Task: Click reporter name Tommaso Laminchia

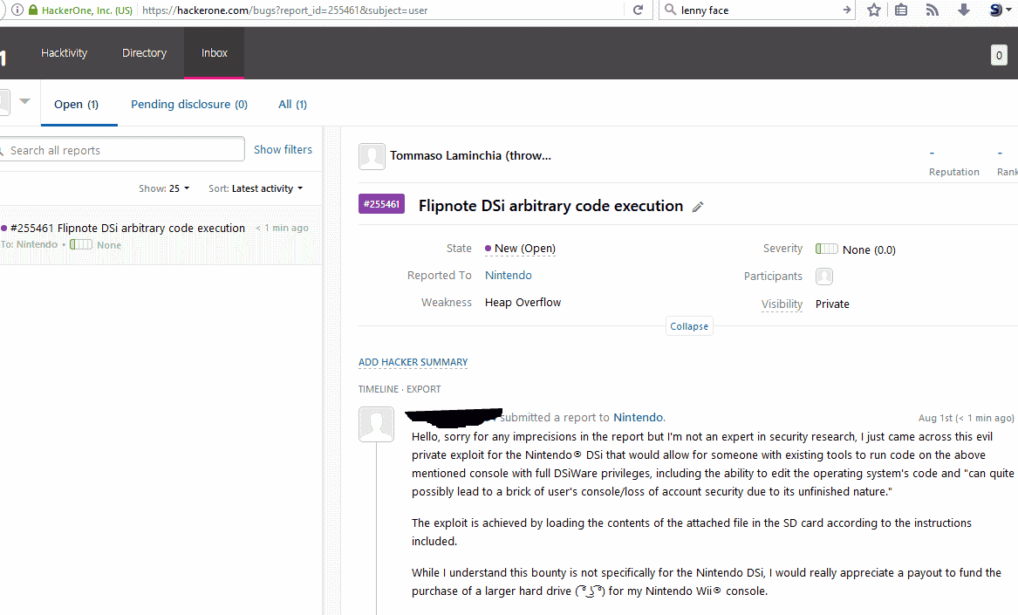Action: point(471,156)
